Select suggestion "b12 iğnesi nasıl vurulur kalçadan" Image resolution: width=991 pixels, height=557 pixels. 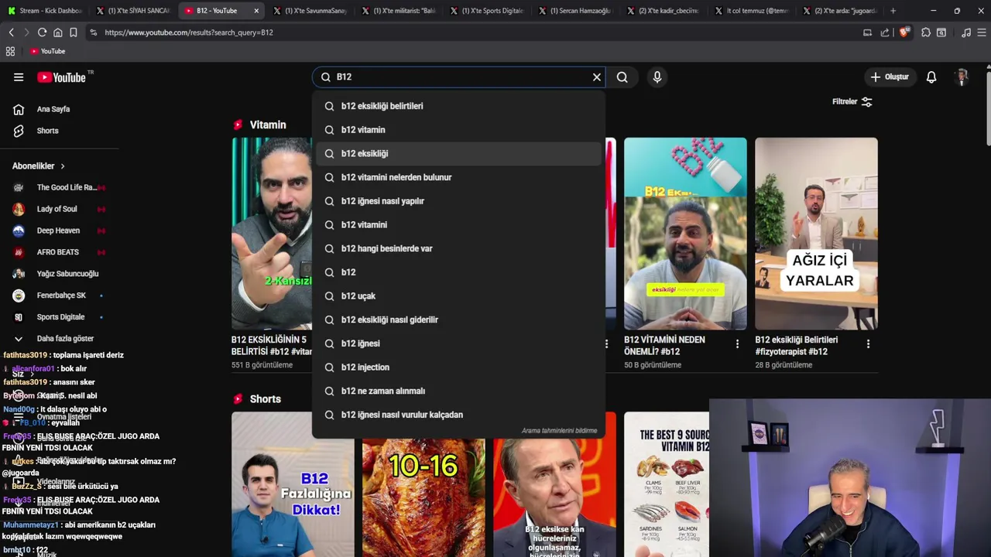point(458,415)
